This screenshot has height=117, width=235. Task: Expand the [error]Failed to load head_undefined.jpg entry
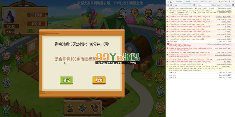click(169, 59)
